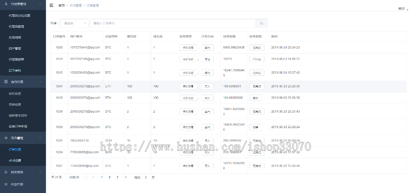Select 订单管理 in sidebar
Screen dimensions: 411x193
point(15,150)
